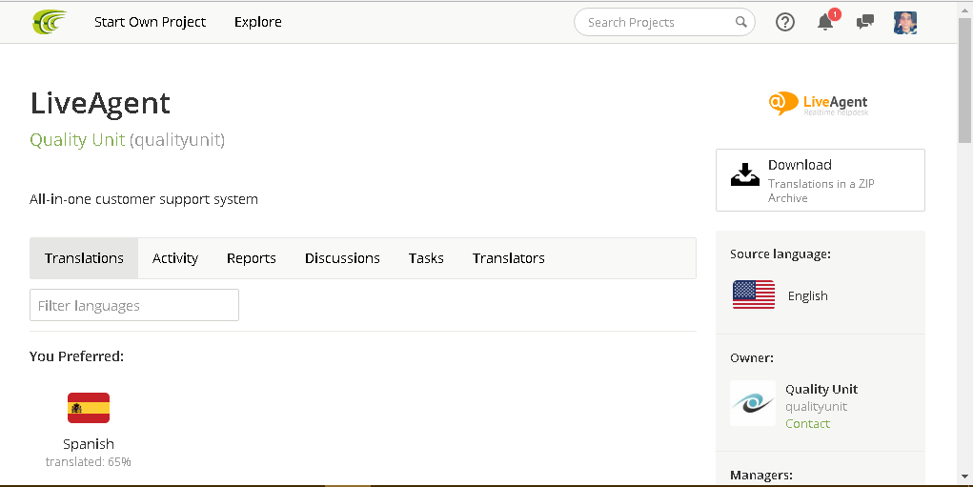Open the Reports tab
The image size is (973, 487).
click(252, 258)
